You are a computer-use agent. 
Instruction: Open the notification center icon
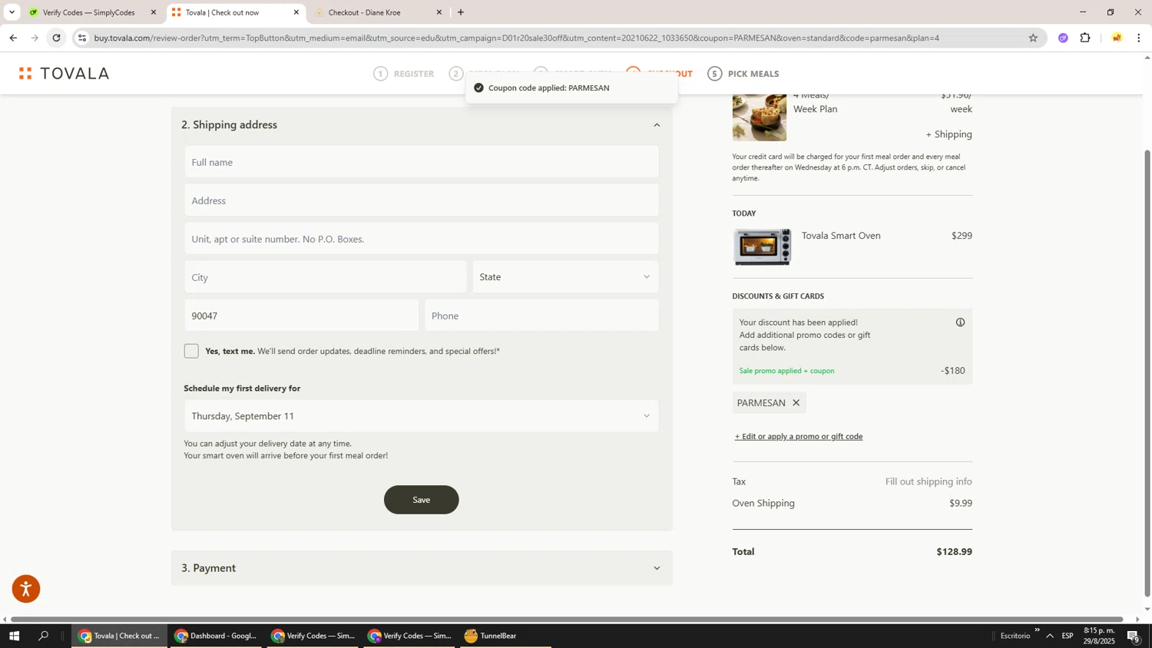1134,636
